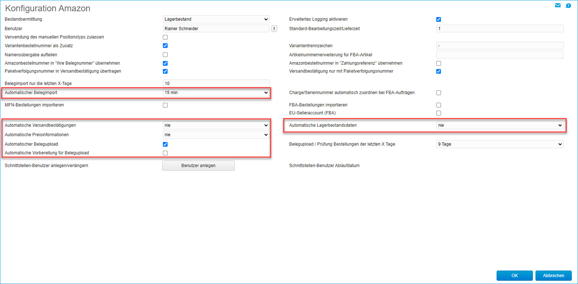This screenshot has height=284, width=578.
Task: Disable Erweitertes Logging aktivieren checkbox
Action: (439, 19)
